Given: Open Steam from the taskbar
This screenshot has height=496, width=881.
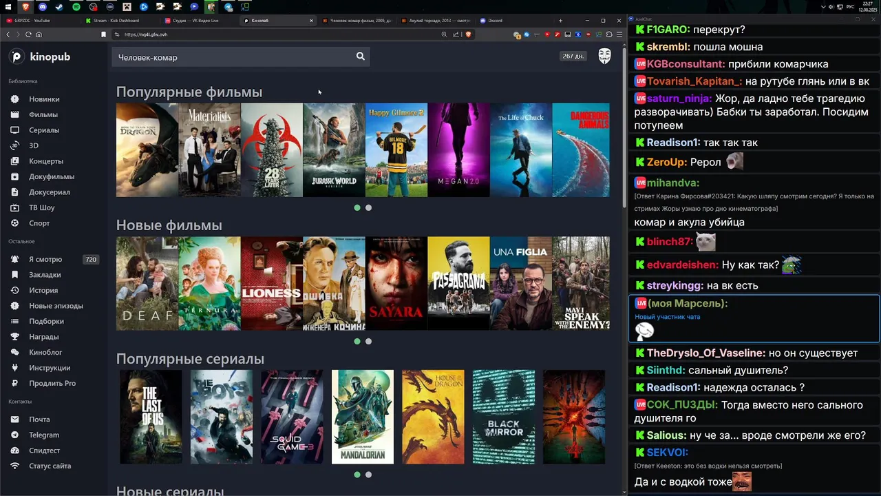Looking at the screenshot, I should [59, 7].
